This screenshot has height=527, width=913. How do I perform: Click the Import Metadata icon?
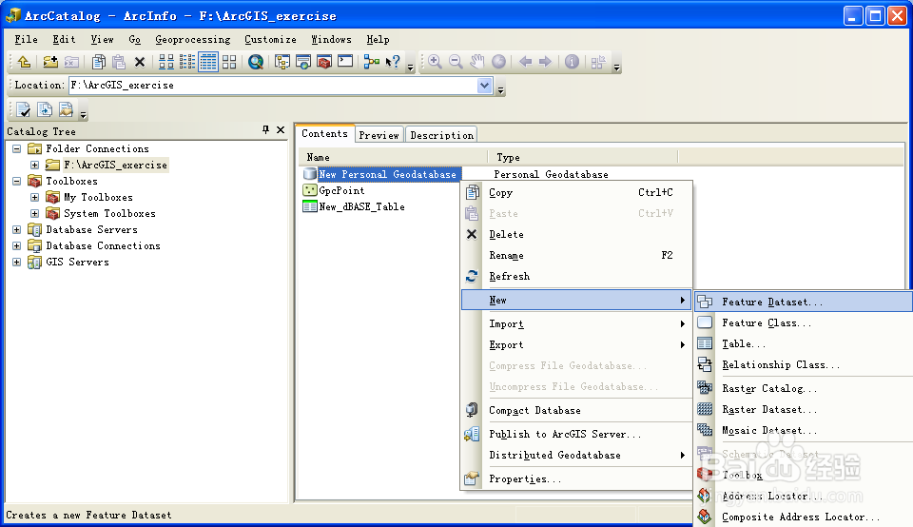coord(66,109)
